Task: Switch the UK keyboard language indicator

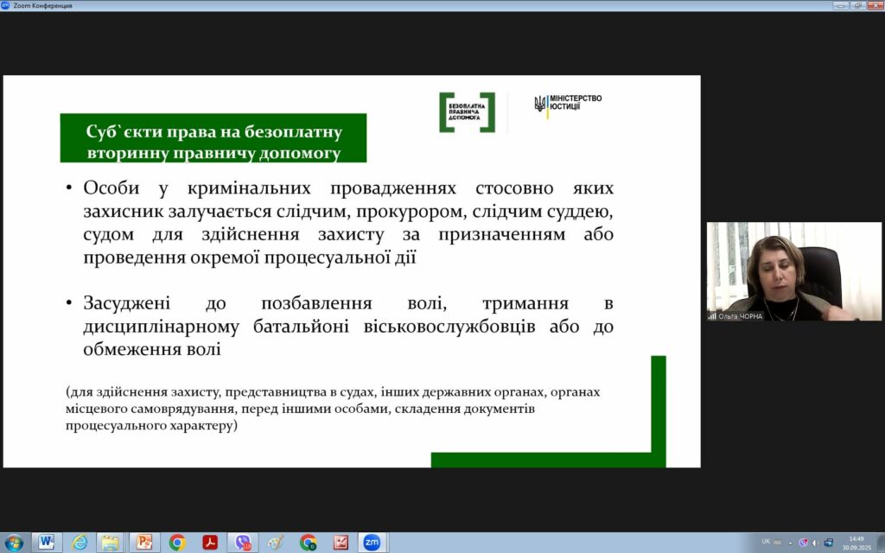Action: tap(766, 542)
